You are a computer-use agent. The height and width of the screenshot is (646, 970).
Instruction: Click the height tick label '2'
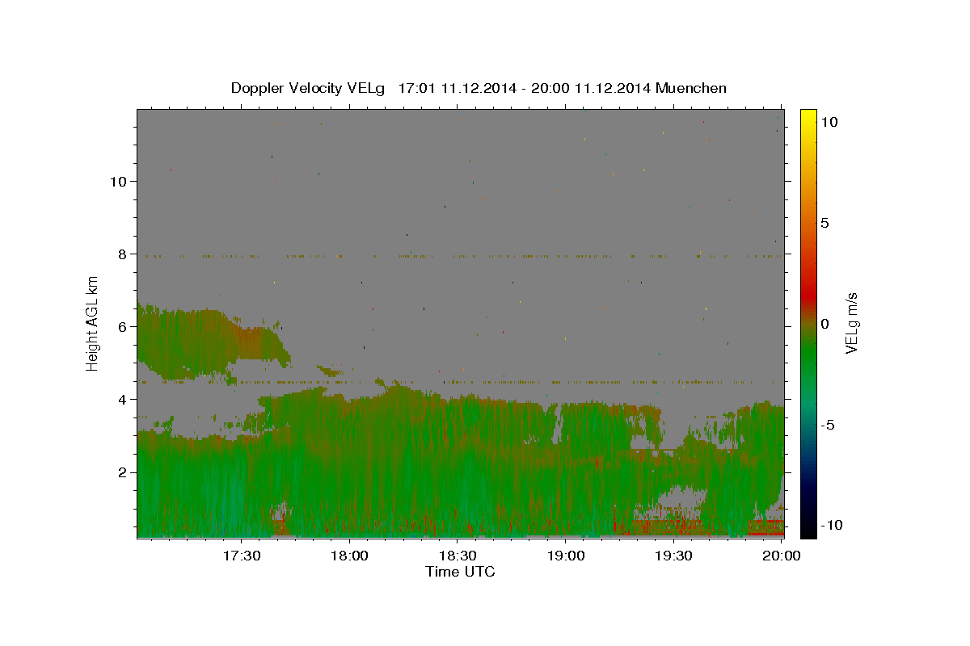click(124, 472)
